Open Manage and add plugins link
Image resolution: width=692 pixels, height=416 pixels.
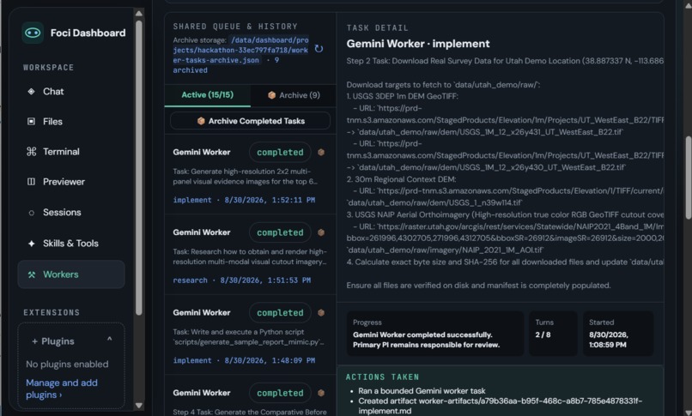tap(62, 389)
